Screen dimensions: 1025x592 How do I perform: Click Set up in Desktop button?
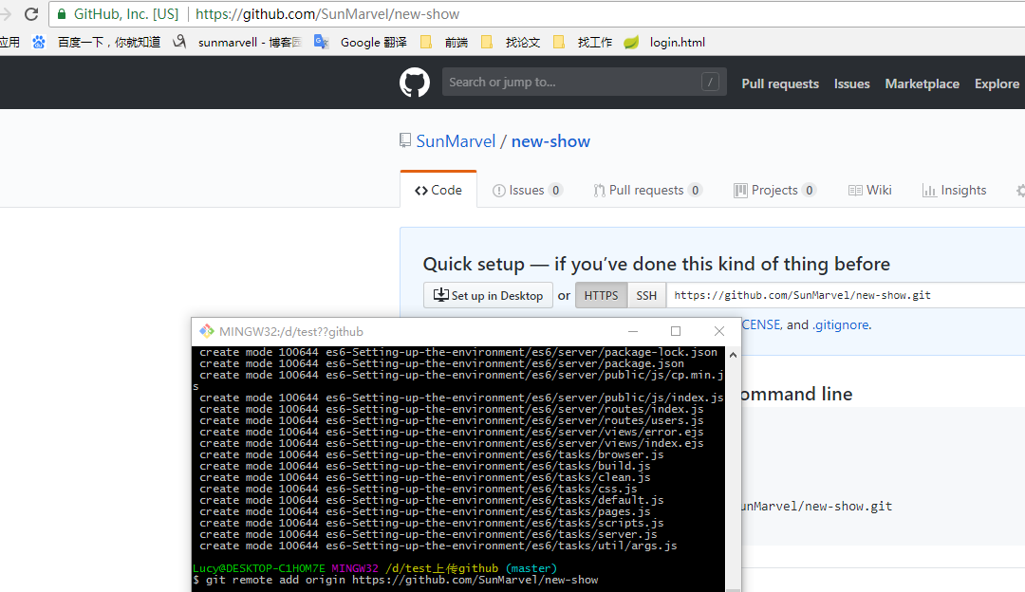click(x=489, y=295)
